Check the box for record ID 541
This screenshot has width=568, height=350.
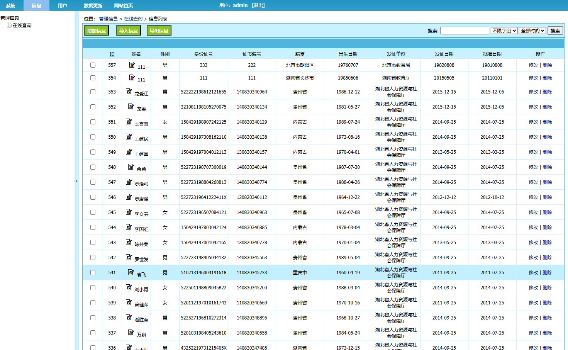[93, 273]
